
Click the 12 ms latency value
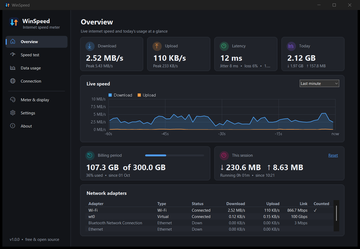231,58
